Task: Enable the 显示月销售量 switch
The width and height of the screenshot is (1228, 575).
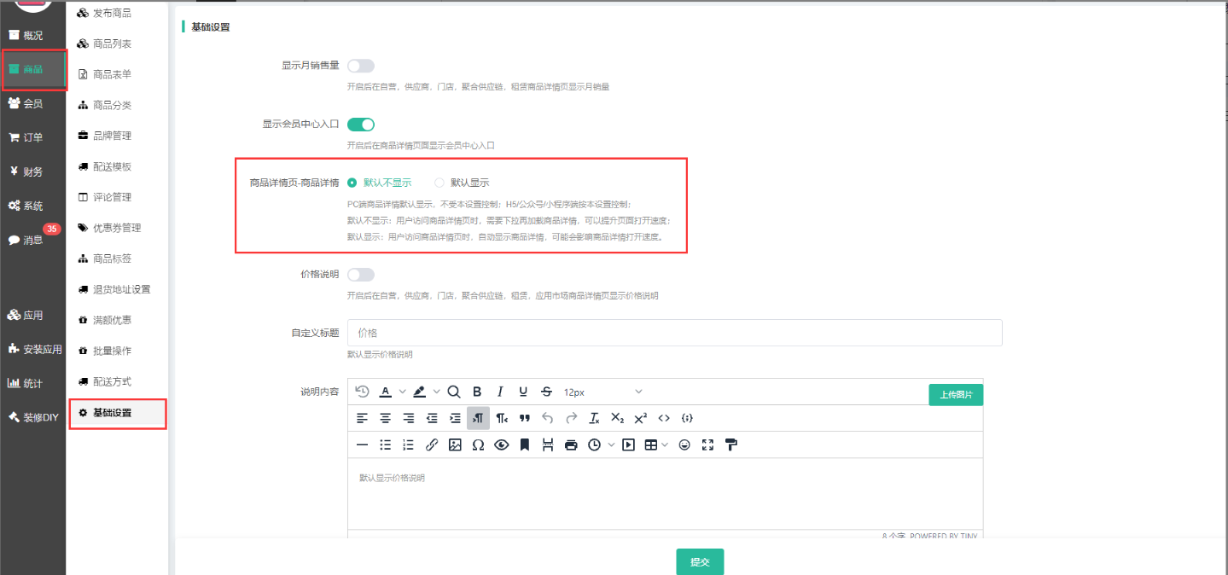Action: (360, 66)
